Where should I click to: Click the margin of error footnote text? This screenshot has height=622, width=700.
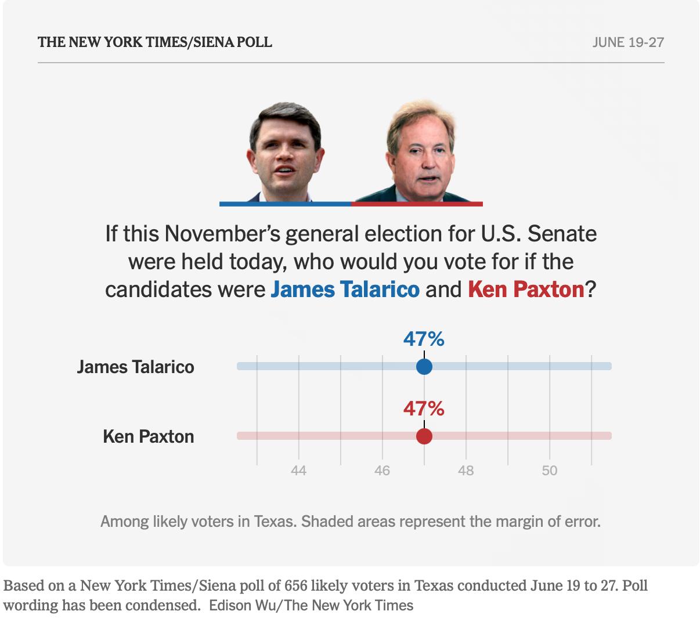351,521
